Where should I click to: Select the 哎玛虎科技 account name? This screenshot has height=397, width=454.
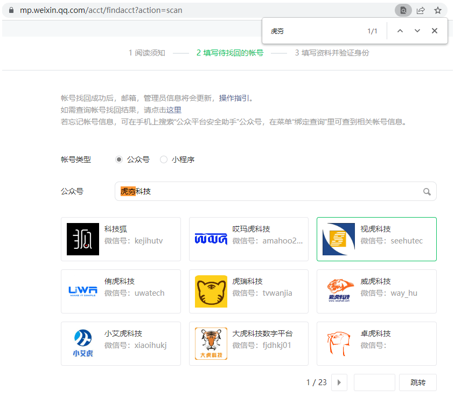[251, 229]
